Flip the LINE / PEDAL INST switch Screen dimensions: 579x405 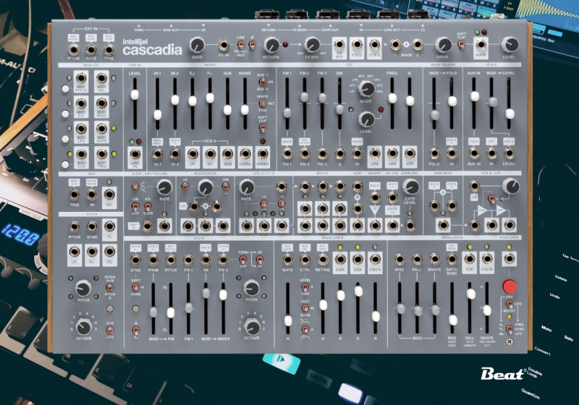tap(241, 45)
